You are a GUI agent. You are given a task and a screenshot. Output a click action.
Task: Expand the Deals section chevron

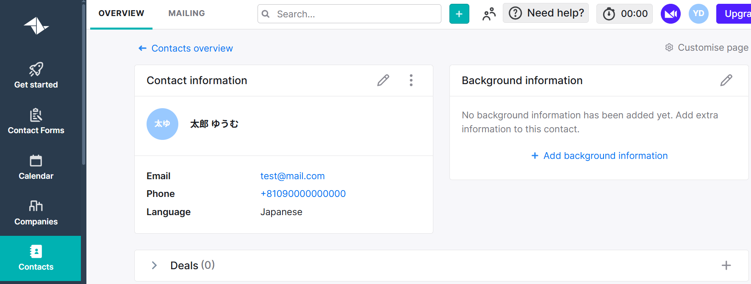tap(154, 265)
